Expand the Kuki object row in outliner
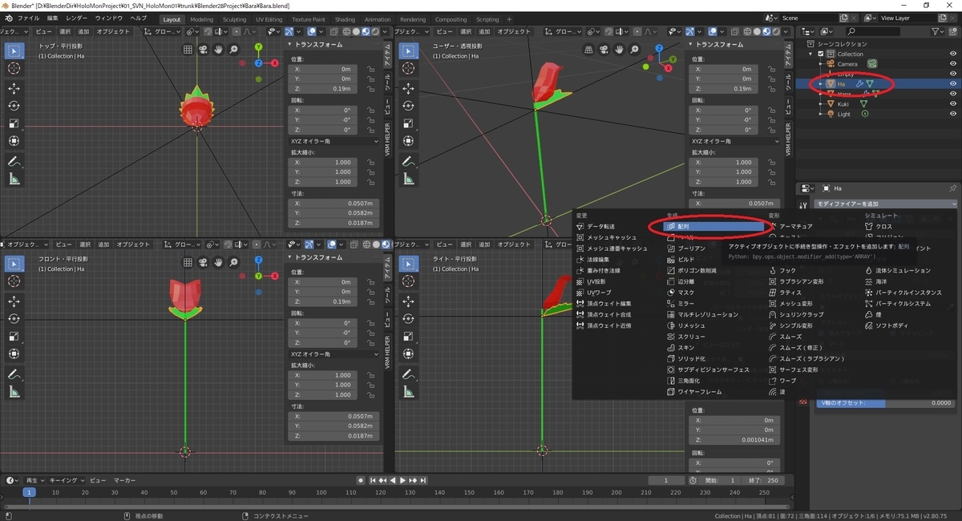 click(x=820, y=103)
